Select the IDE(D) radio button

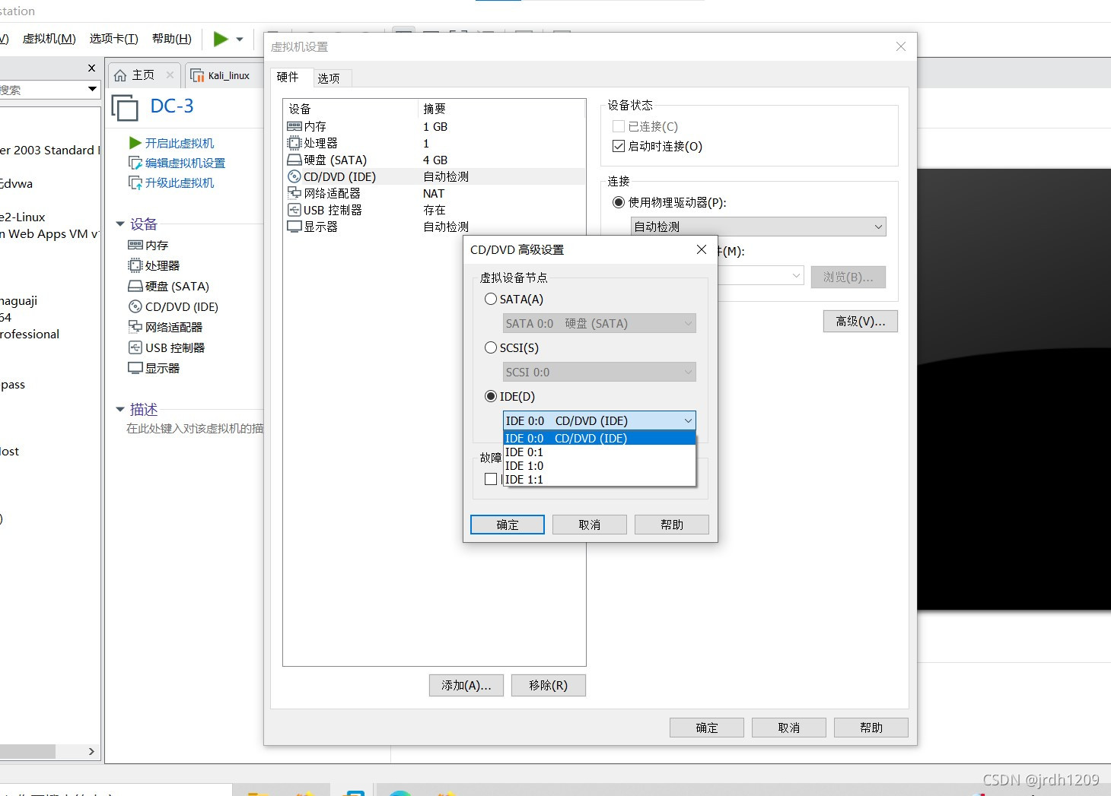coord(491,396)
